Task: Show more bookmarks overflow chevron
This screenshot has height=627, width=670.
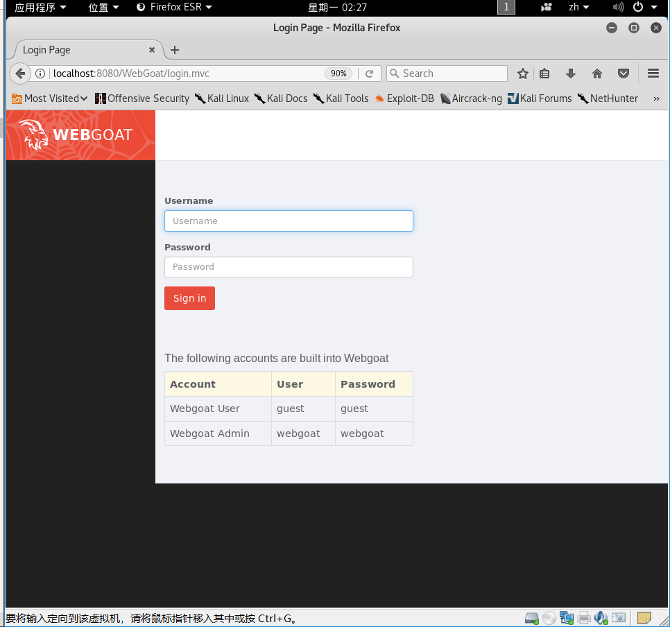Action: point(656,98)
